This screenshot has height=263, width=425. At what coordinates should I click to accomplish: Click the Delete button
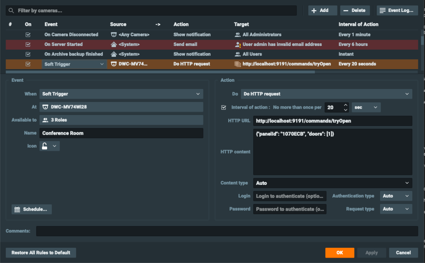coord(355,10)
